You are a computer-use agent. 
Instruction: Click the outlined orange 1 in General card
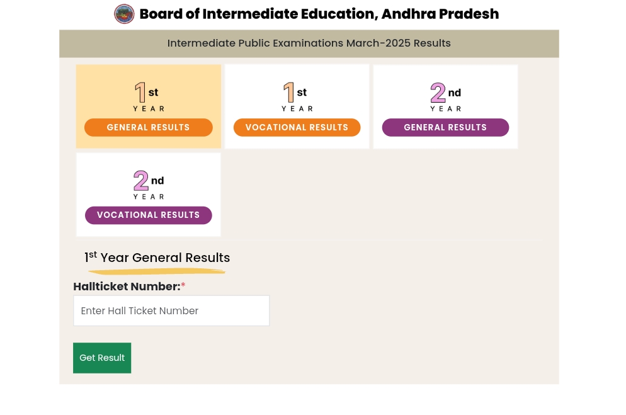[140, 92]
